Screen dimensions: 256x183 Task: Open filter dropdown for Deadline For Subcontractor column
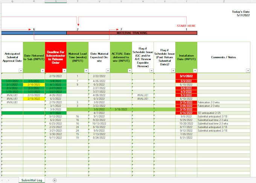pos(64,70)
